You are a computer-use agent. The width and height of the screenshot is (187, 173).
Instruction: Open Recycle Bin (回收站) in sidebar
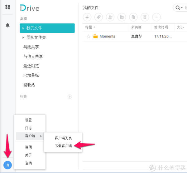tap(29, 85)
